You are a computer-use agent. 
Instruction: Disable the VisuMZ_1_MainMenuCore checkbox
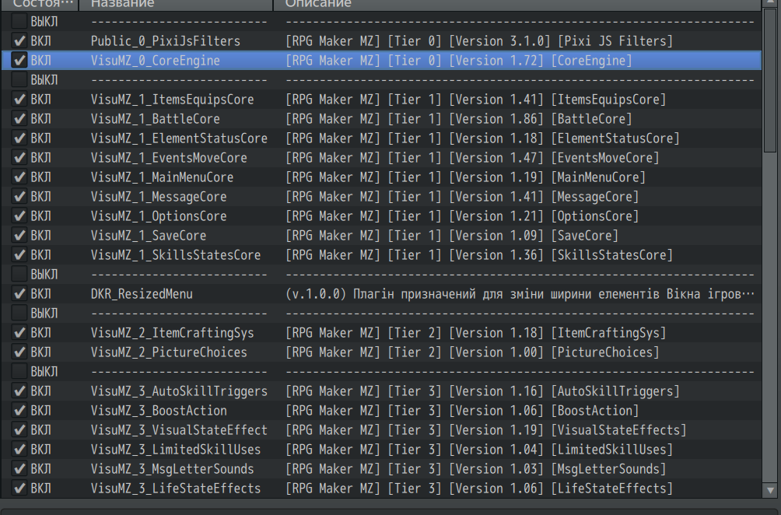pos(19,177)
